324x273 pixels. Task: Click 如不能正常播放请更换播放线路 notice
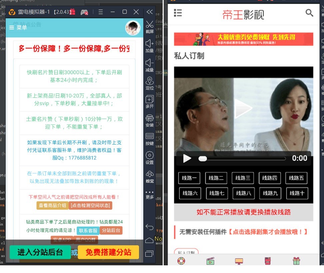[x=244, y=212]
